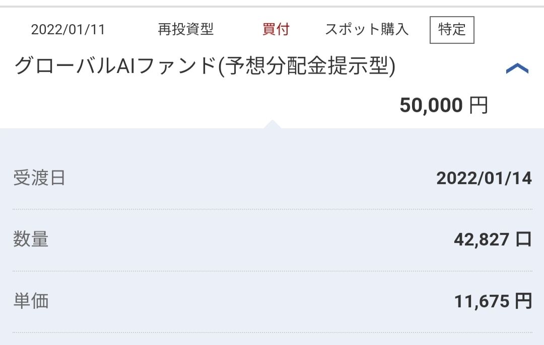Tap the 再投資型 label
The image size is (544, 345).
pos(186,30)
